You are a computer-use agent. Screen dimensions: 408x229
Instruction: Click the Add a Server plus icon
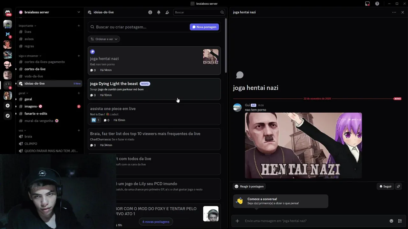point(8,106)
